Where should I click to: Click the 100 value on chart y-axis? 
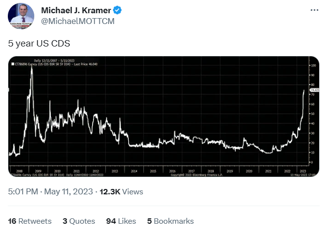(x=313, y=66)
